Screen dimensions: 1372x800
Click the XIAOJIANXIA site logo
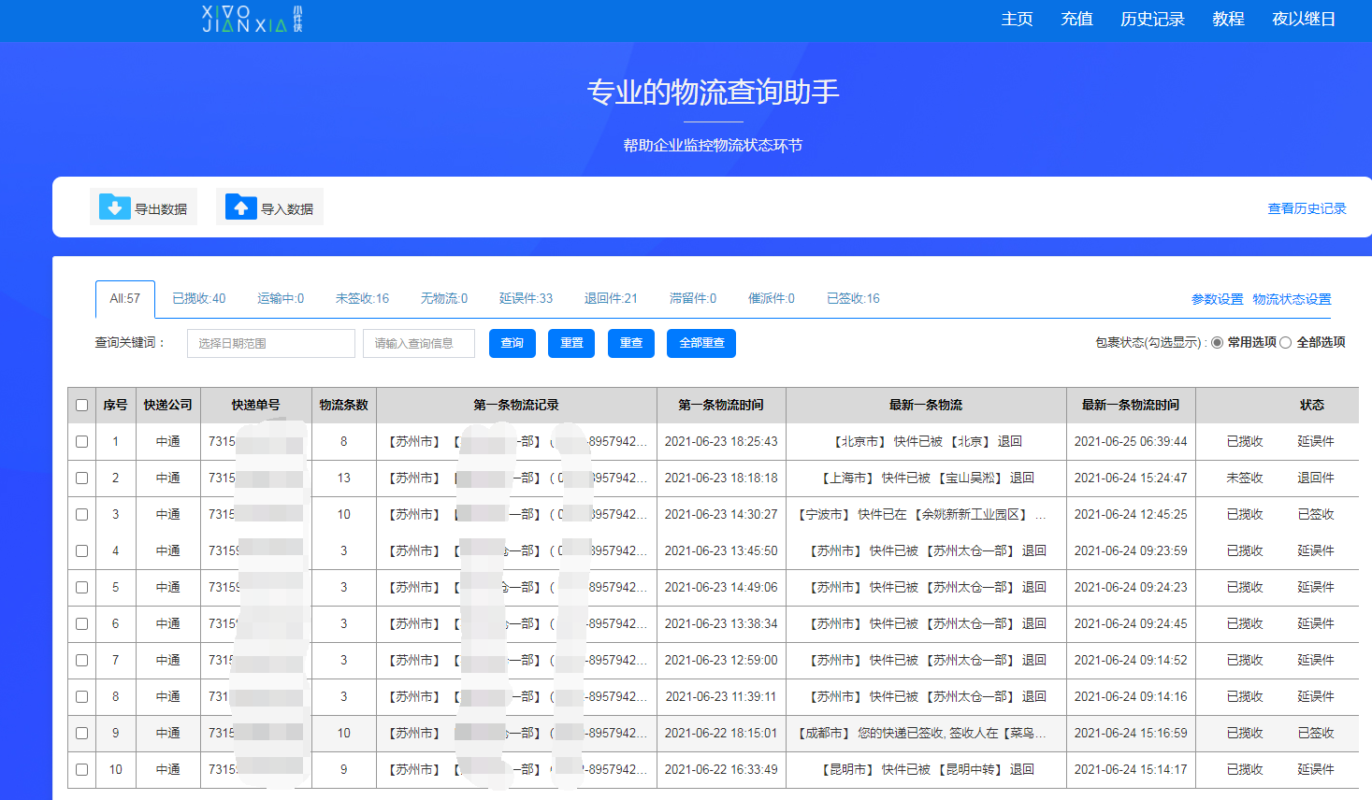click(249, 19)
